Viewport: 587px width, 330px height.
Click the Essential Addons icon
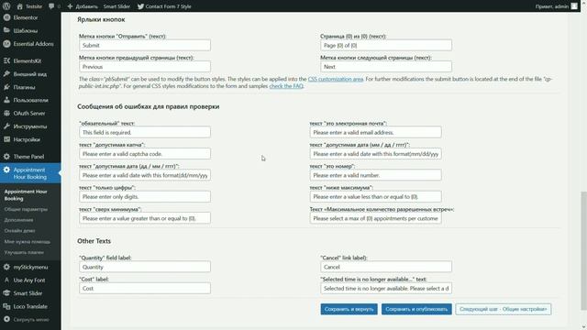point(6,44)
